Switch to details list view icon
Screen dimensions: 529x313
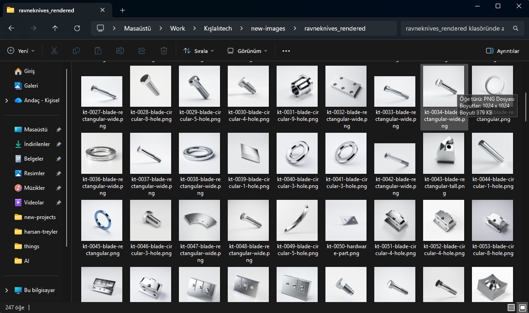[x=511, y=307]
